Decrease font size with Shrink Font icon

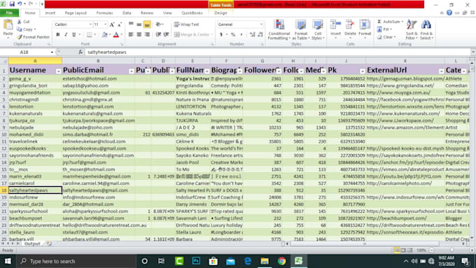pyautogui.click(x=120, y=24)
